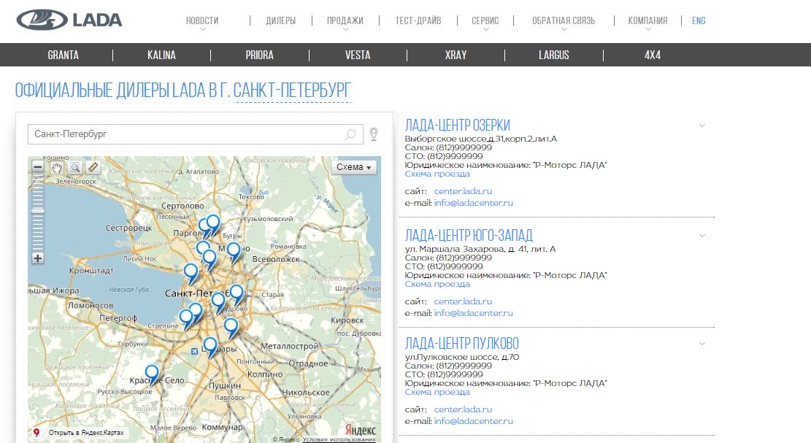Email info@ladacenter.ru for Озерки dealer

pos(473,203)
